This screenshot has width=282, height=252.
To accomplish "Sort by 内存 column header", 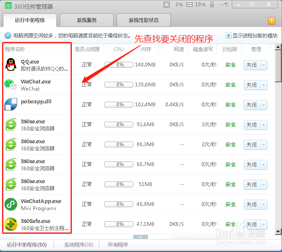I will (x=146, y=49).
